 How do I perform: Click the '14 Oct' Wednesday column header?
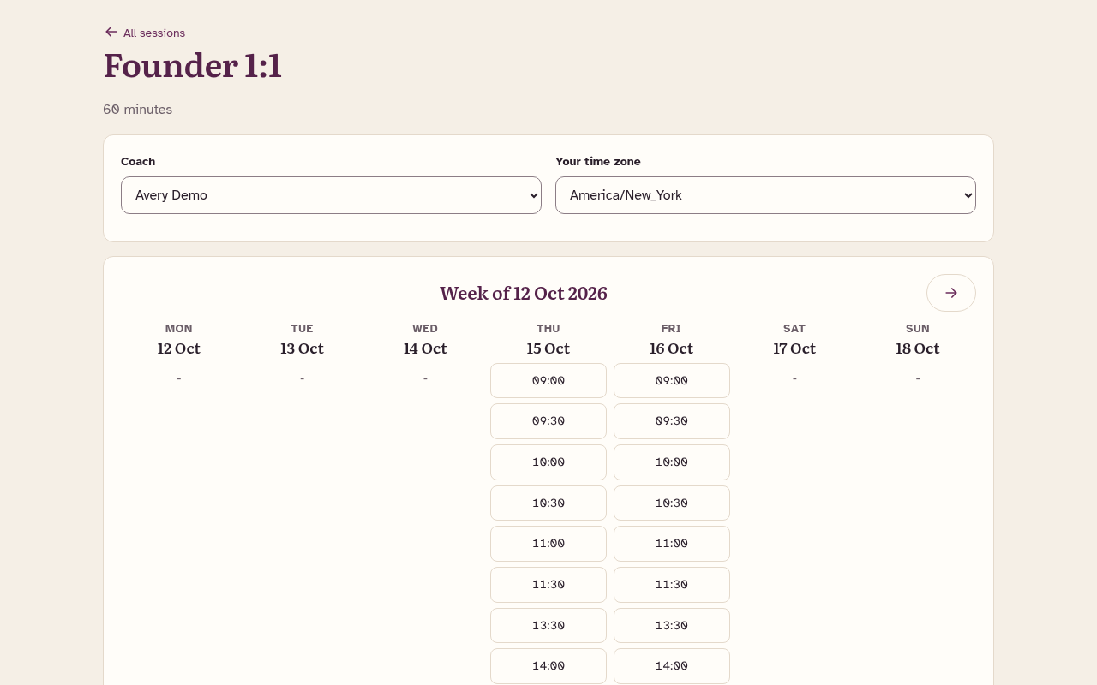click(x=425, y=348)
